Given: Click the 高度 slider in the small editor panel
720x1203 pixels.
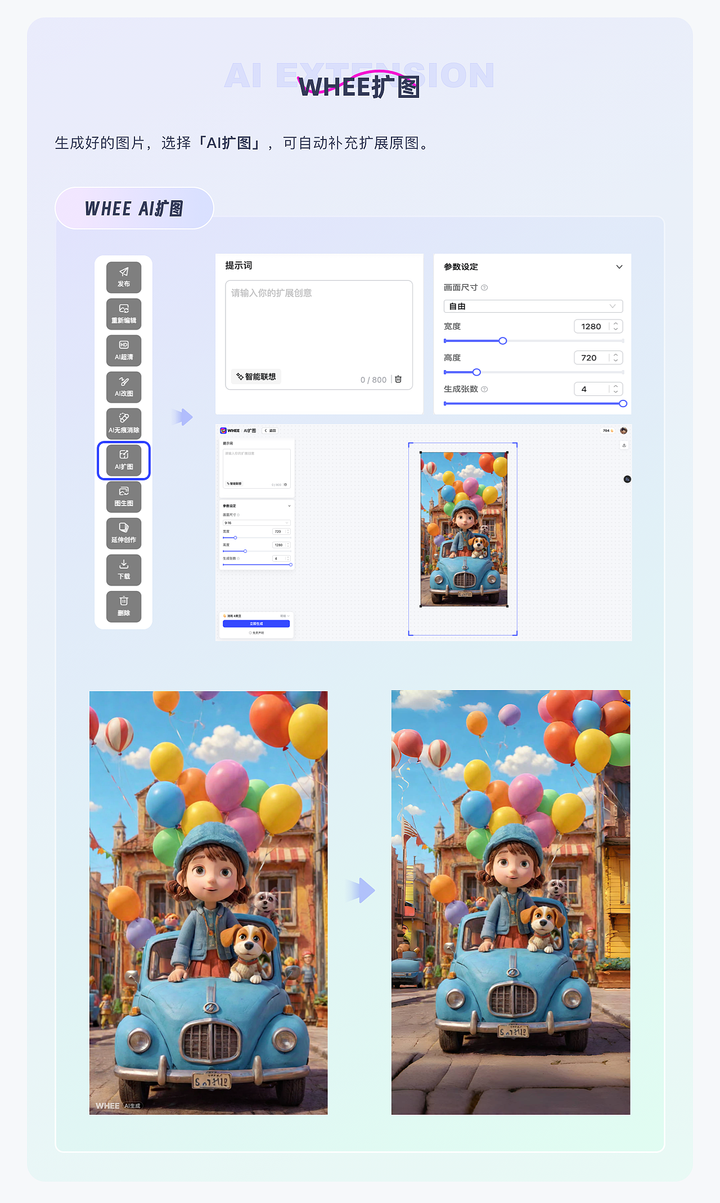Looking at the screenshot, I should pyautogui.click(x=256, y=551).
